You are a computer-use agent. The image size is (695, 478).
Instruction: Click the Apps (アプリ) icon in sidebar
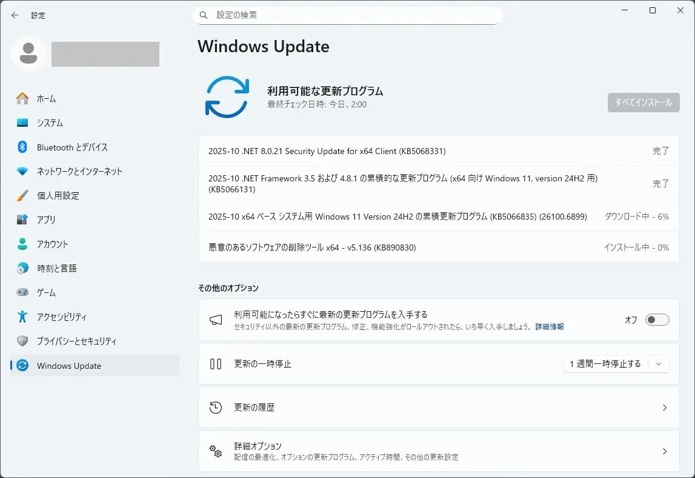(22, 220)
